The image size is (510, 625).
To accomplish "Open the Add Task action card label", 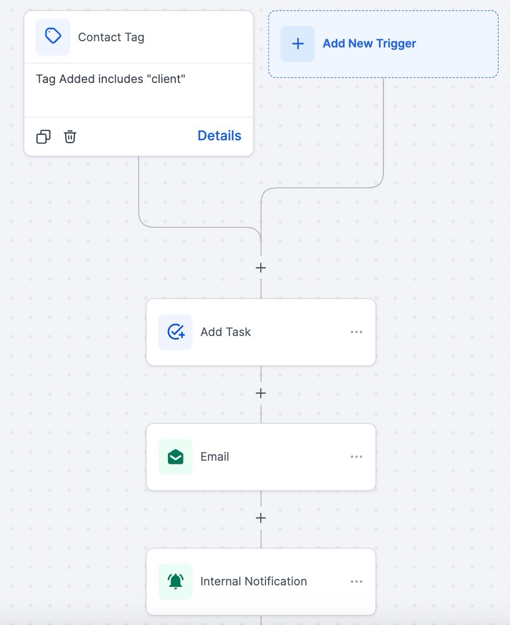I will (x=225, y=332).
